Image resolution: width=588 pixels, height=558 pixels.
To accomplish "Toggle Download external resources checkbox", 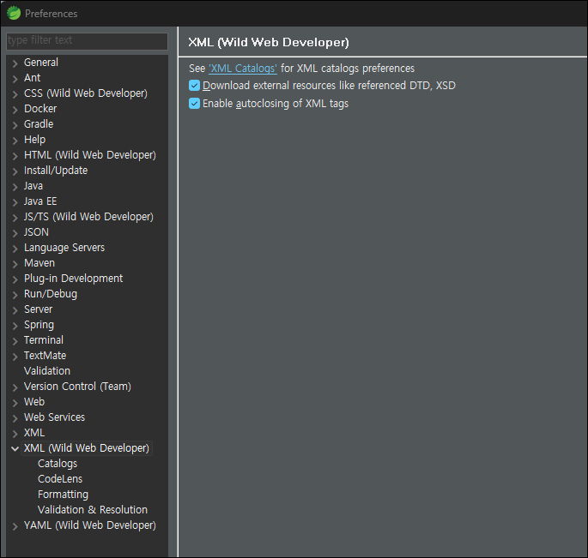I will [194, 86].
